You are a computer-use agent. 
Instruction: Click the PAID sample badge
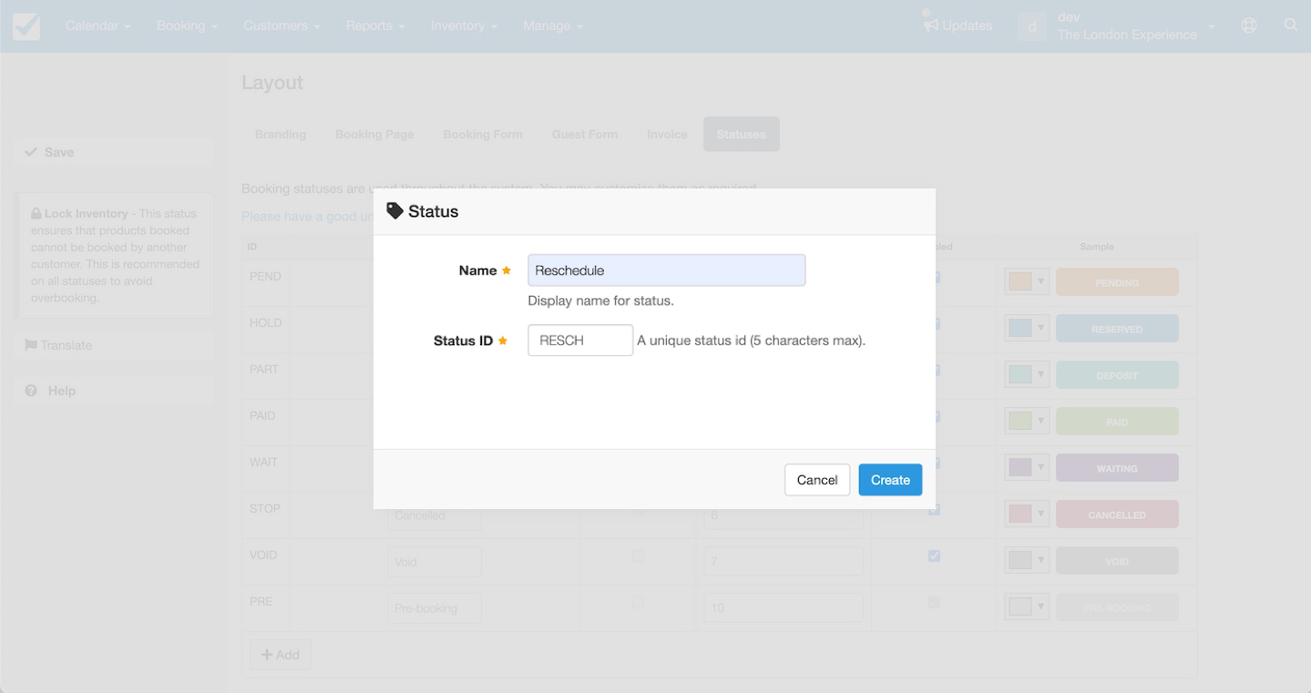[1117, 422]
